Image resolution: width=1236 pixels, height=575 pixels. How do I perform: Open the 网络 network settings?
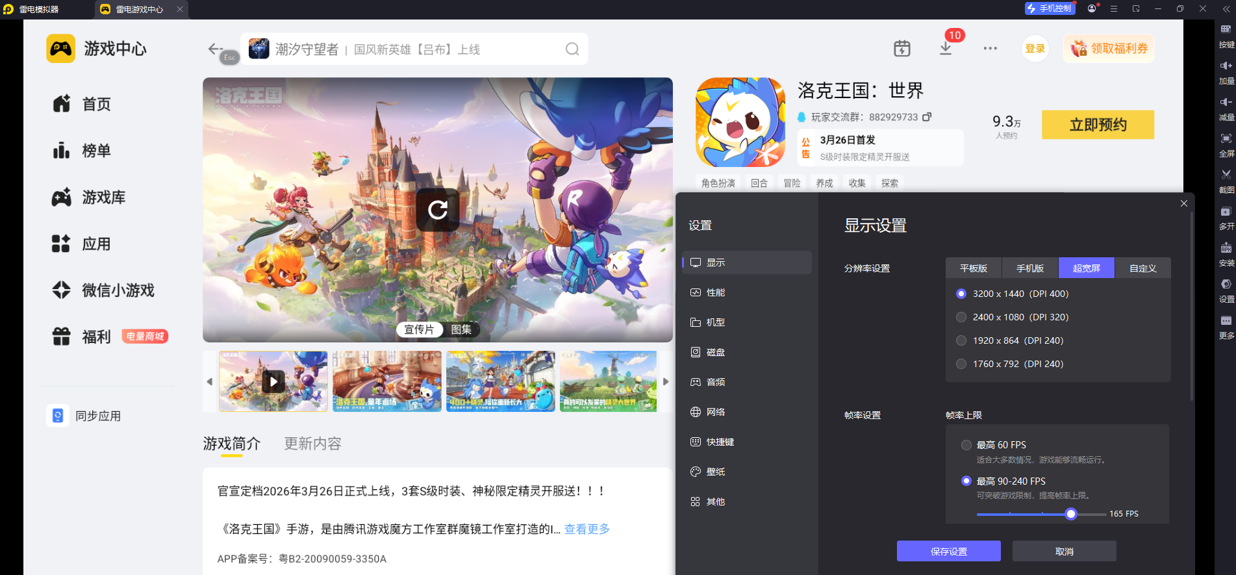tap(747, 412)
